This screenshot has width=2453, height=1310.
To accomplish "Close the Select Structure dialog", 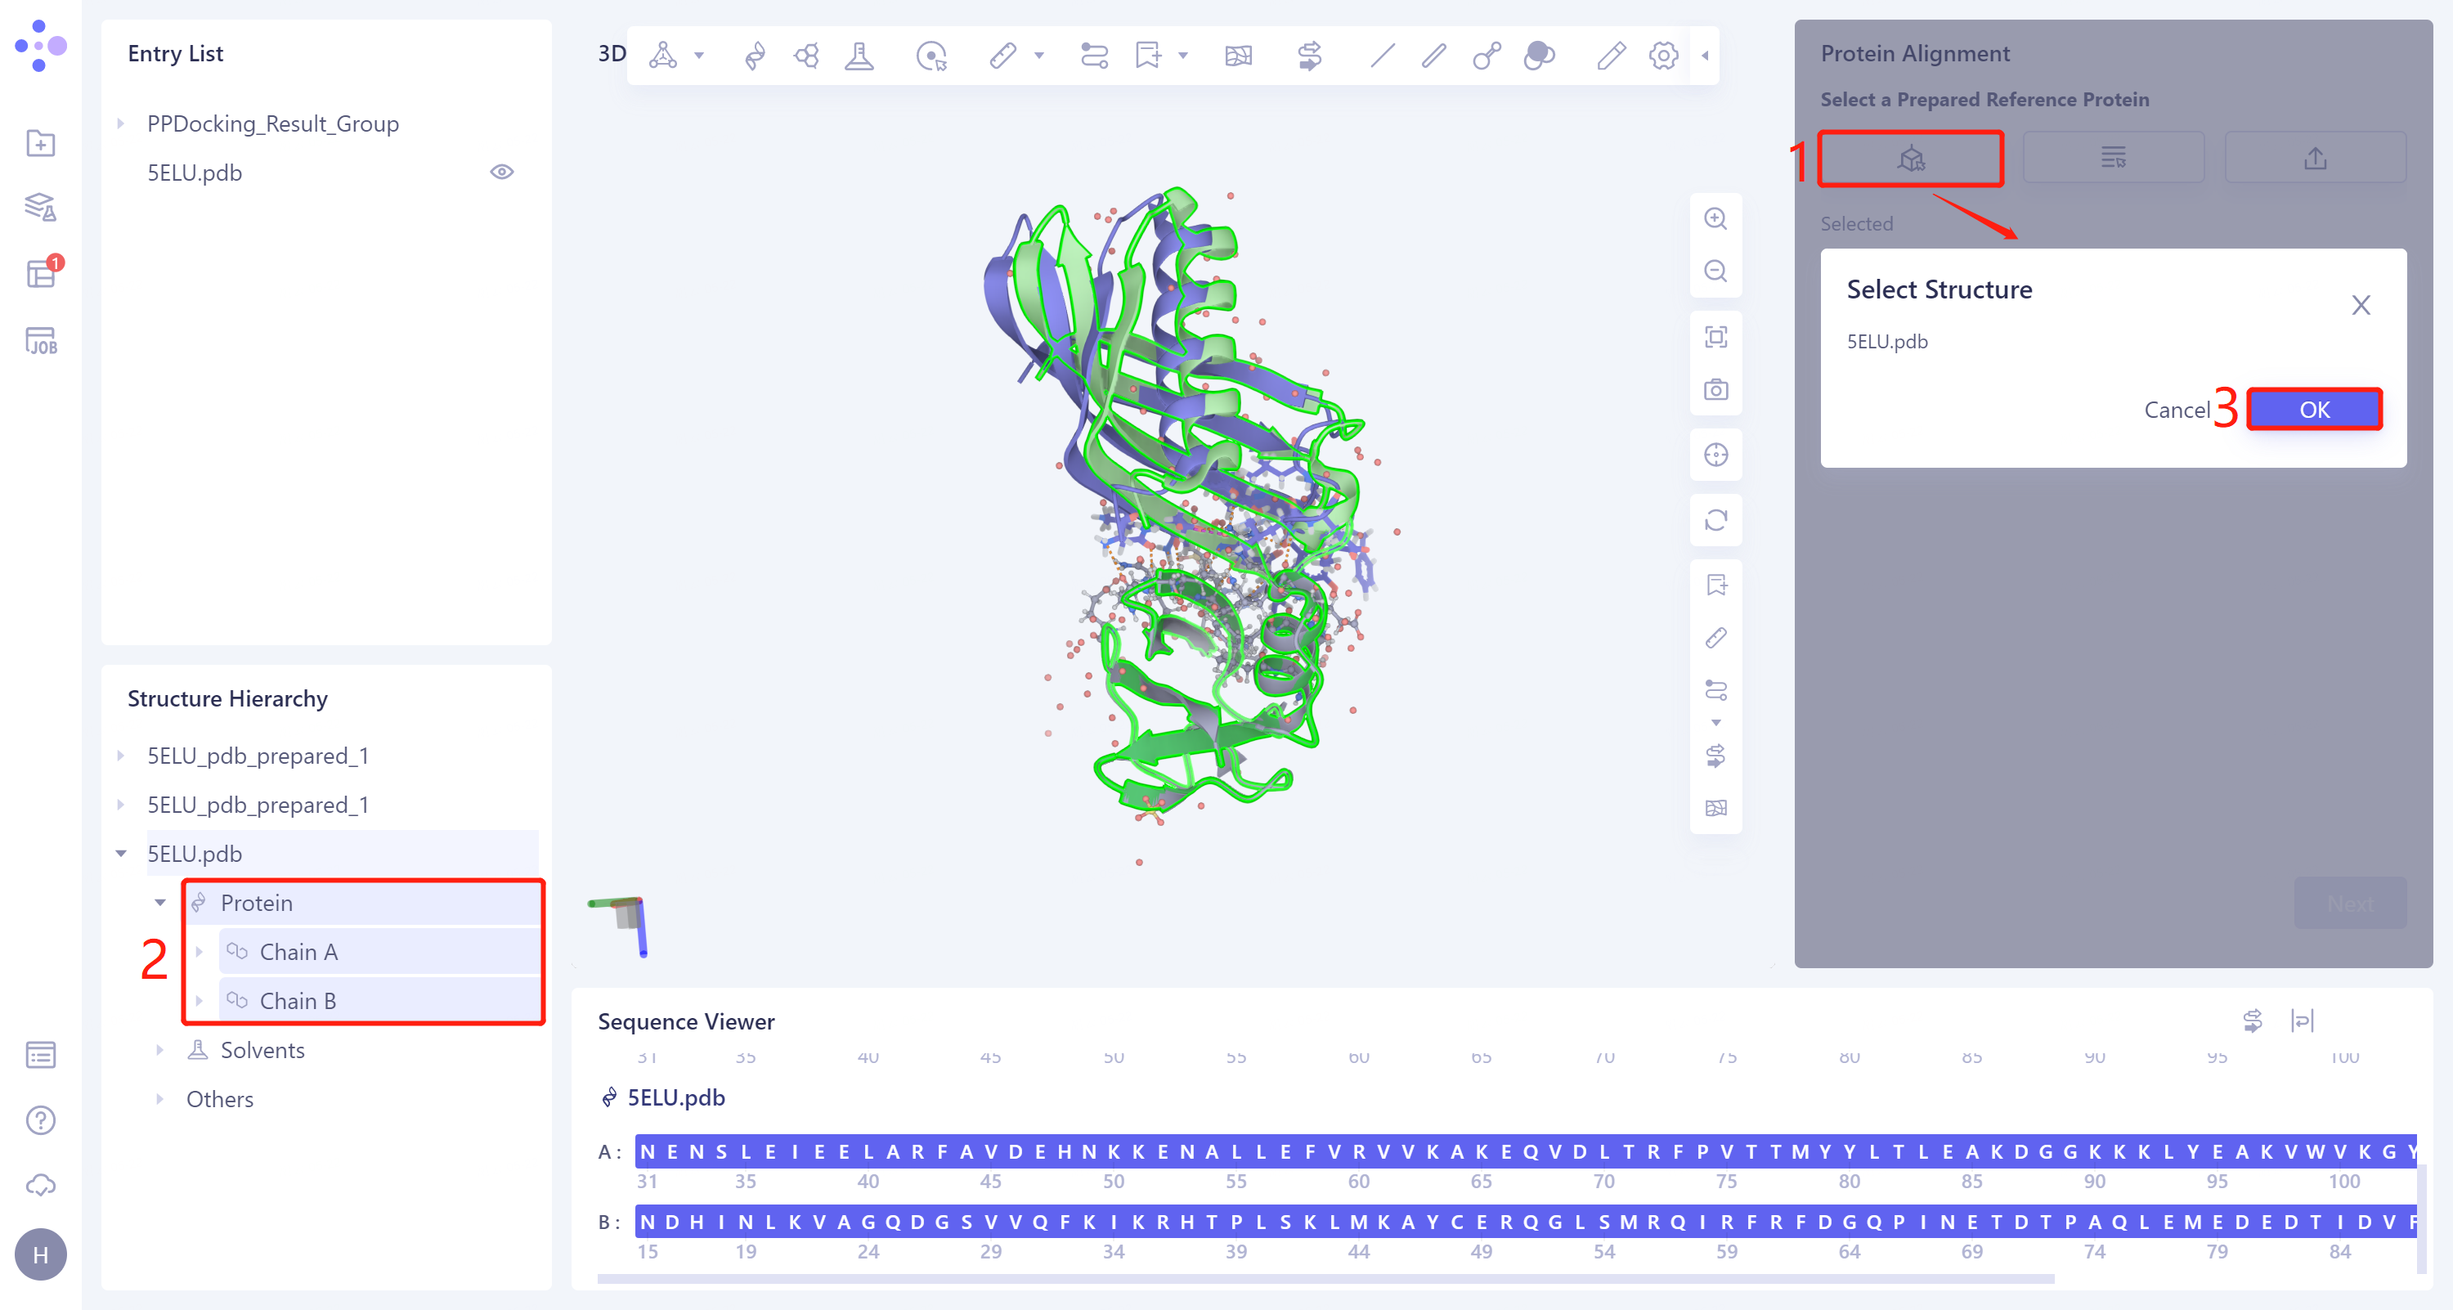I will point(2360,306).
